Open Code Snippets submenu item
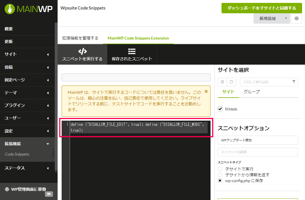Image resolution: width=305 pixels, height=200 pixels. click(x=17, y=154)
